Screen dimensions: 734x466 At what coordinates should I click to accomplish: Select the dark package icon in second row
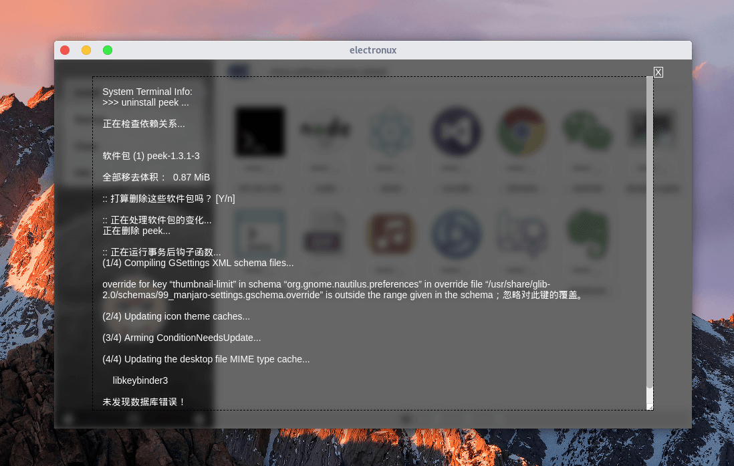click(326, 234)
